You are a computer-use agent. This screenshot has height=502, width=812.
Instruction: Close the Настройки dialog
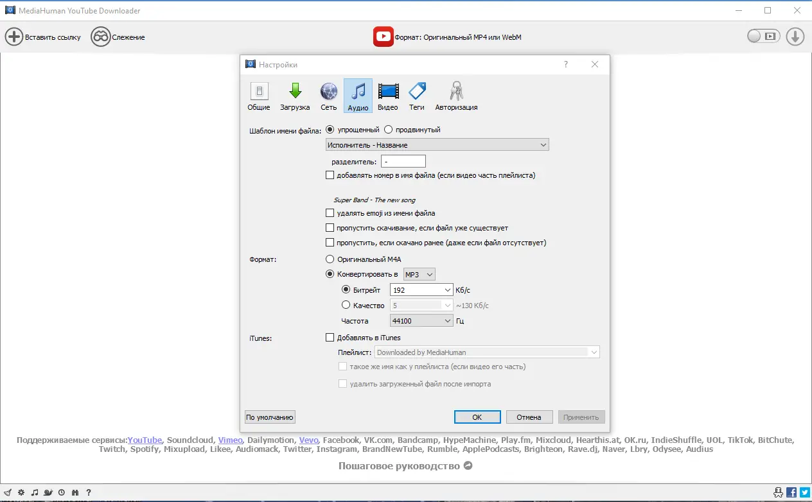tap(595, 64)
